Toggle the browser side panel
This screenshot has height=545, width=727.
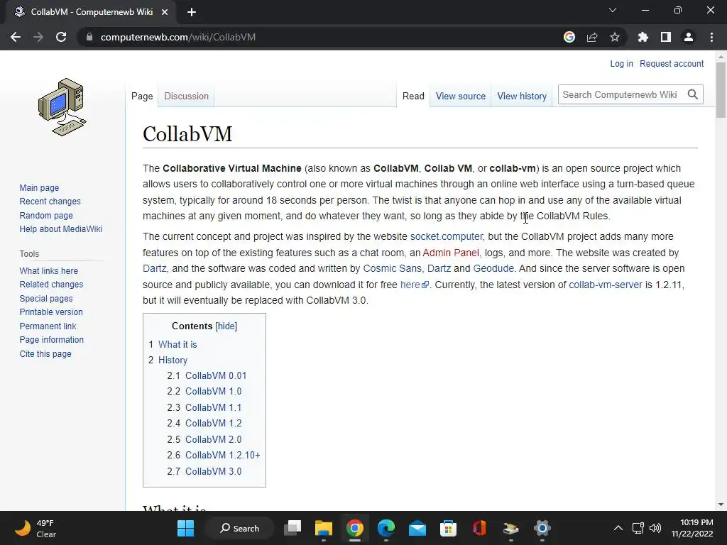(666, 37)
